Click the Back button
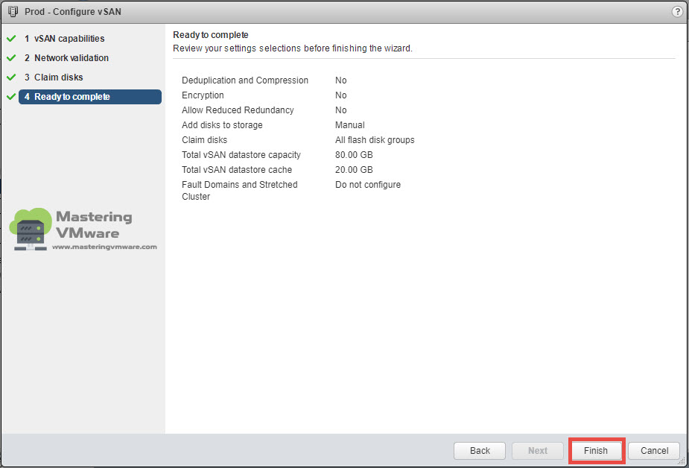Screen dimensions: 689x468 pos(480,451)
